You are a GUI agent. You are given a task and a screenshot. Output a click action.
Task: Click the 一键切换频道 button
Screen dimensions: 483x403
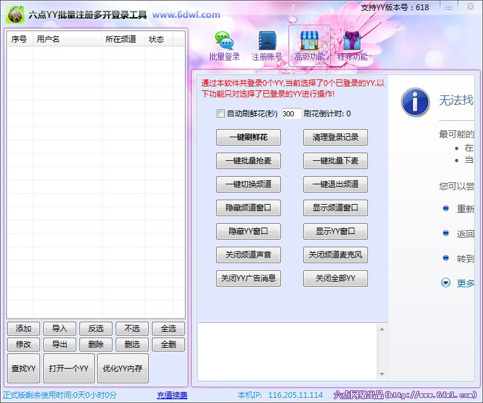point(248,184)
